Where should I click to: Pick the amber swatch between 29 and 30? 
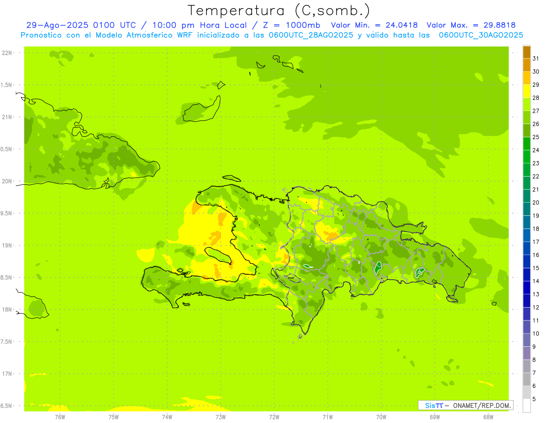(527, 78)
